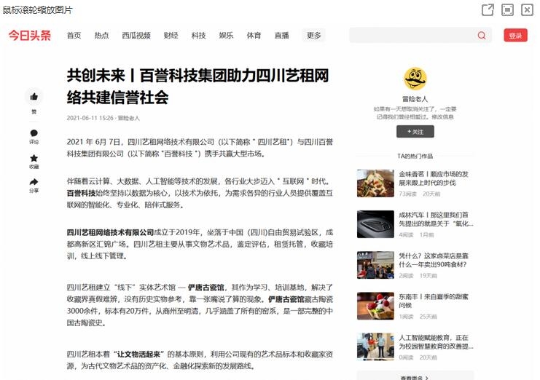Click the article headline 共创未来
Image resolution: width=540 pixels, height=380 pixels.
(x=198, y=87)
